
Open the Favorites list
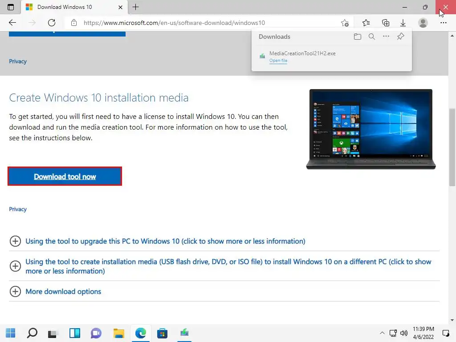[366, 23]
